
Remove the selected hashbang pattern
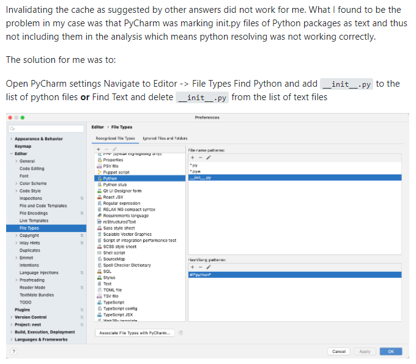pyautogui.click(x=201, y=267)
